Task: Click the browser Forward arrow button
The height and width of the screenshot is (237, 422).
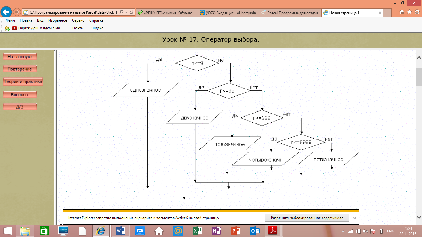Action: pyautogui.click(x=17, y=12)
